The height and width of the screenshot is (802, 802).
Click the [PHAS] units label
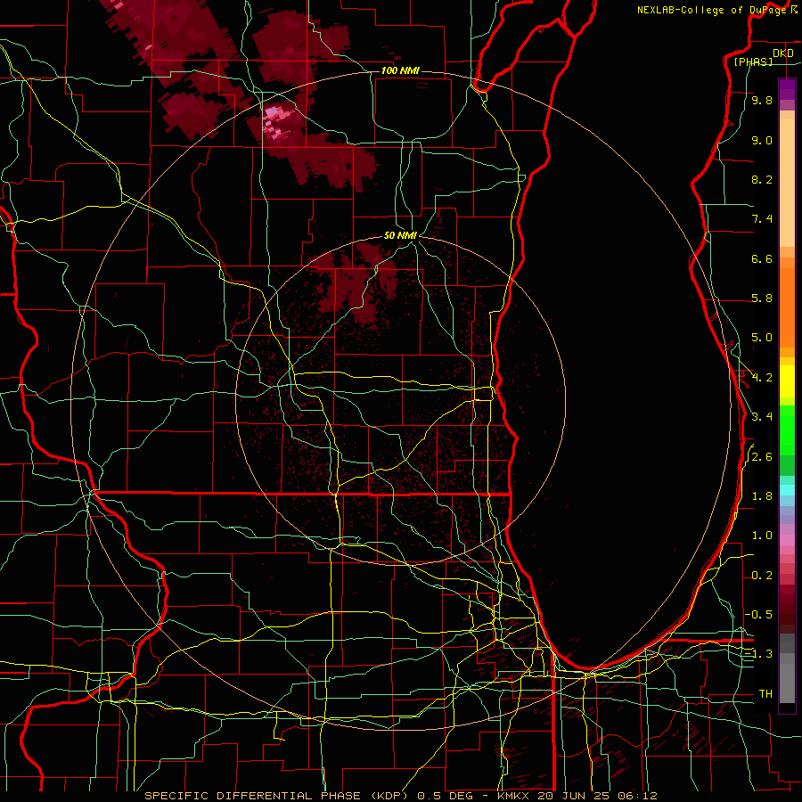(x=753, y=61)
